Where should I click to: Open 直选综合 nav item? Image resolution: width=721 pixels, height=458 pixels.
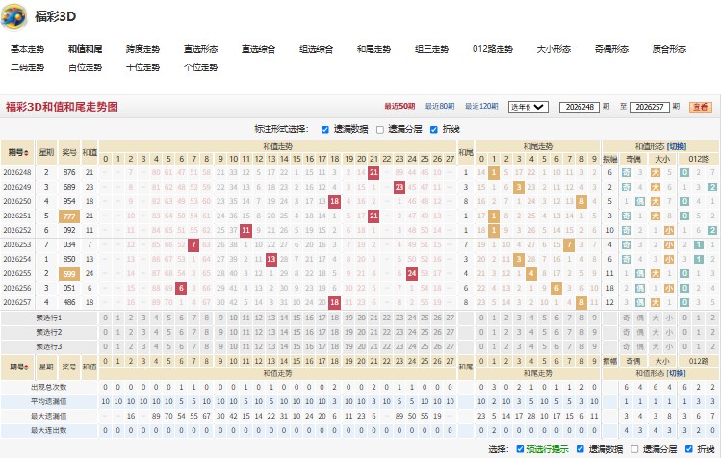(x=258, y=49)
